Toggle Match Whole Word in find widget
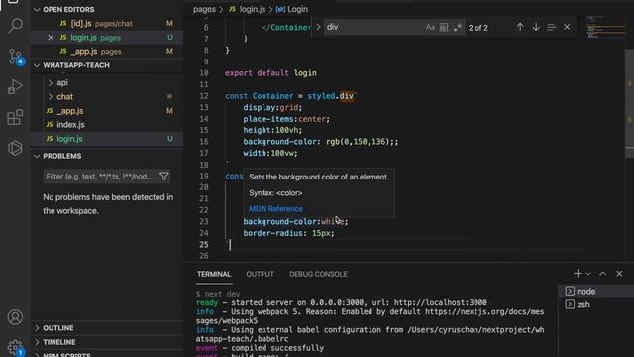This screenshot has height=357, width=634. pyautogui.click(x=444, y=27)
